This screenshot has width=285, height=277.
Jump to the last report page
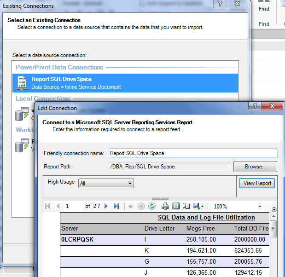click(116, 207)
